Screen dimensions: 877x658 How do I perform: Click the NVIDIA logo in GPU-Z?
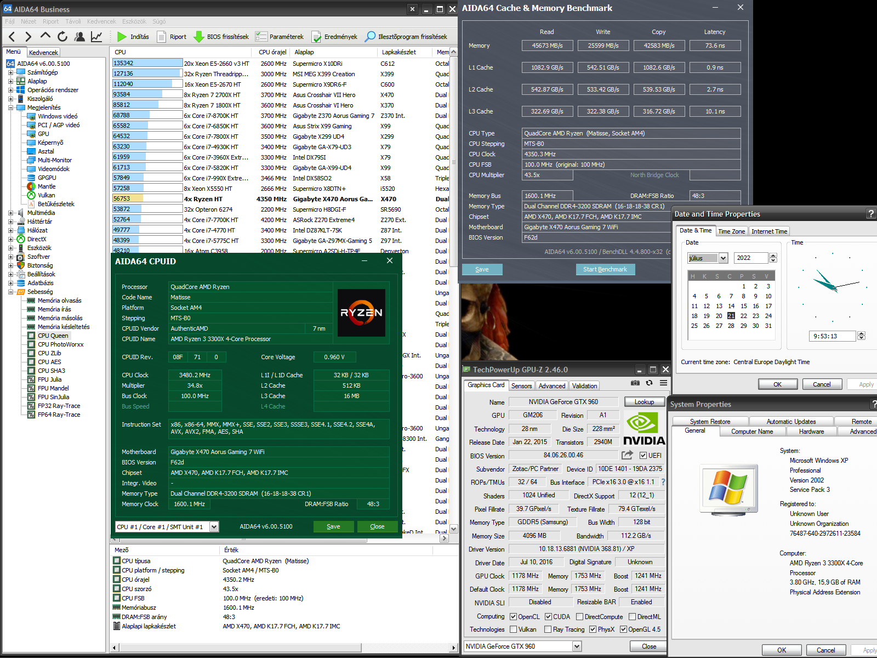[644, 429]
